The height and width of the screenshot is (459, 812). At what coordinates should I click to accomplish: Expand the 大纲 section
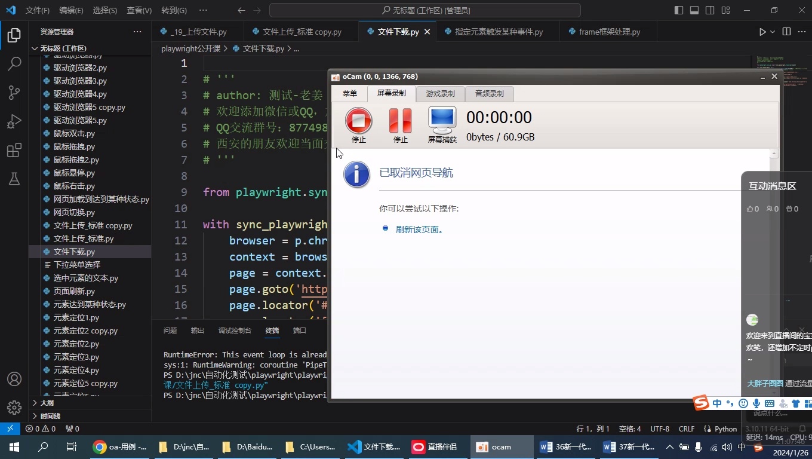49,402
